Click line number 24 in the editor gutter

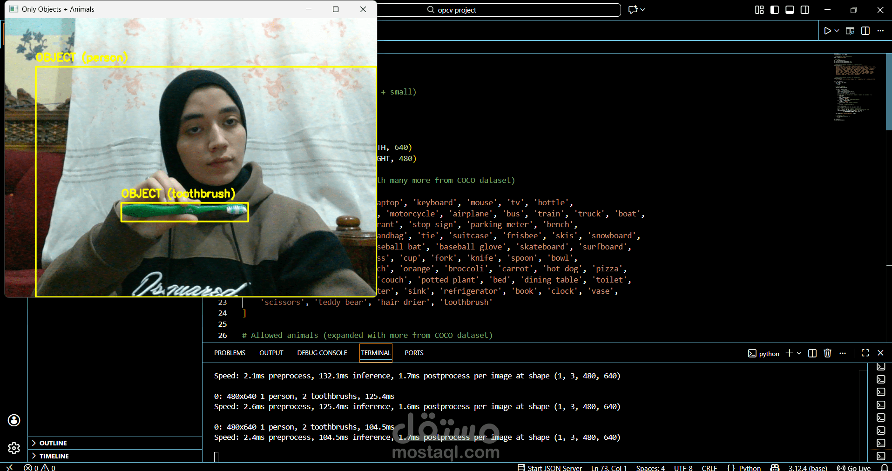tap(223, 313)
